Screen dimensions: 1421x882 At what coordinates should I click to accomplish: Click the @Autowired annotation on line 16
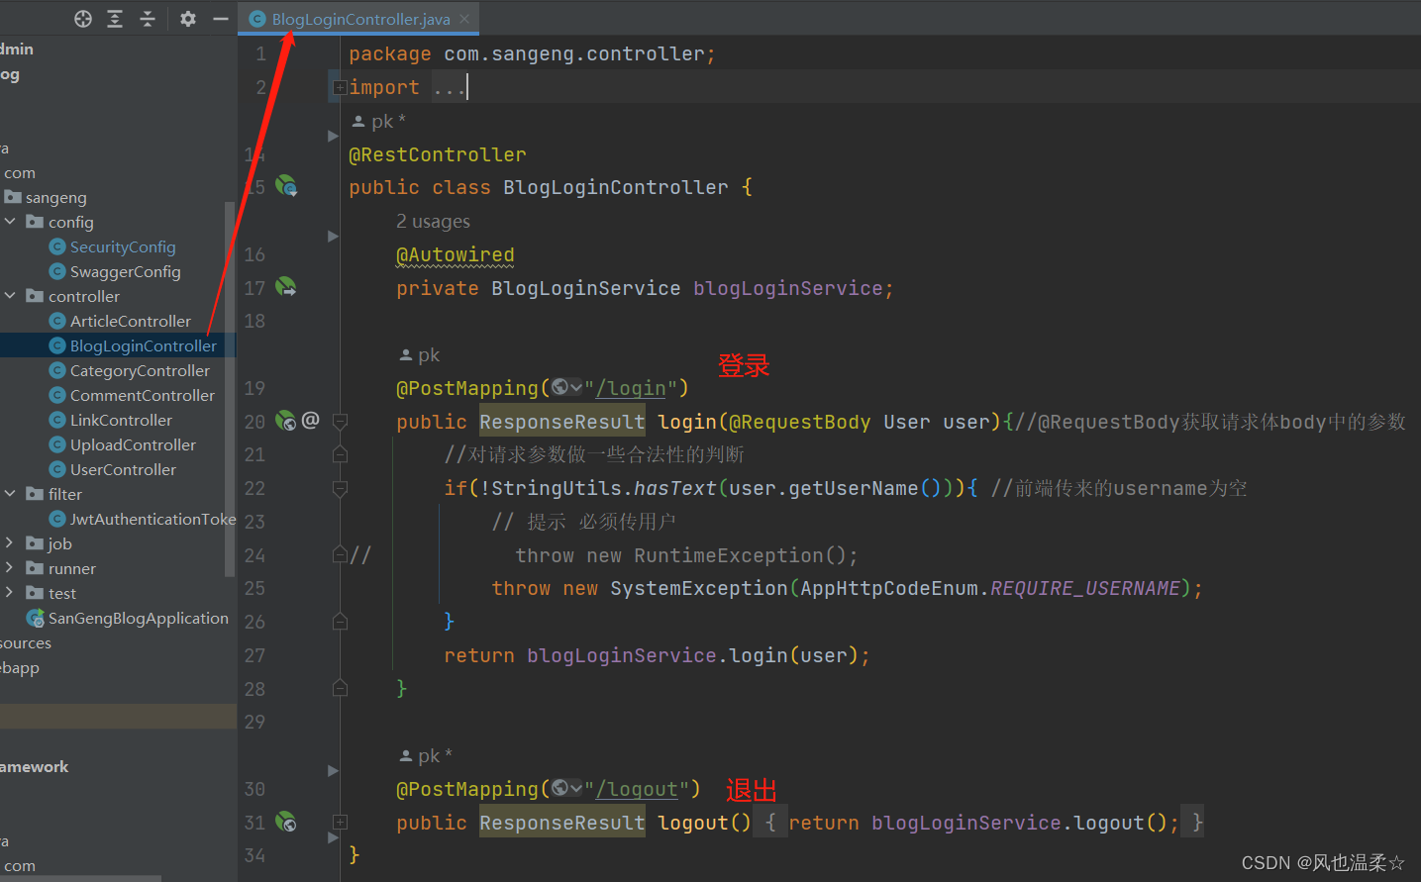coord(456,254)
